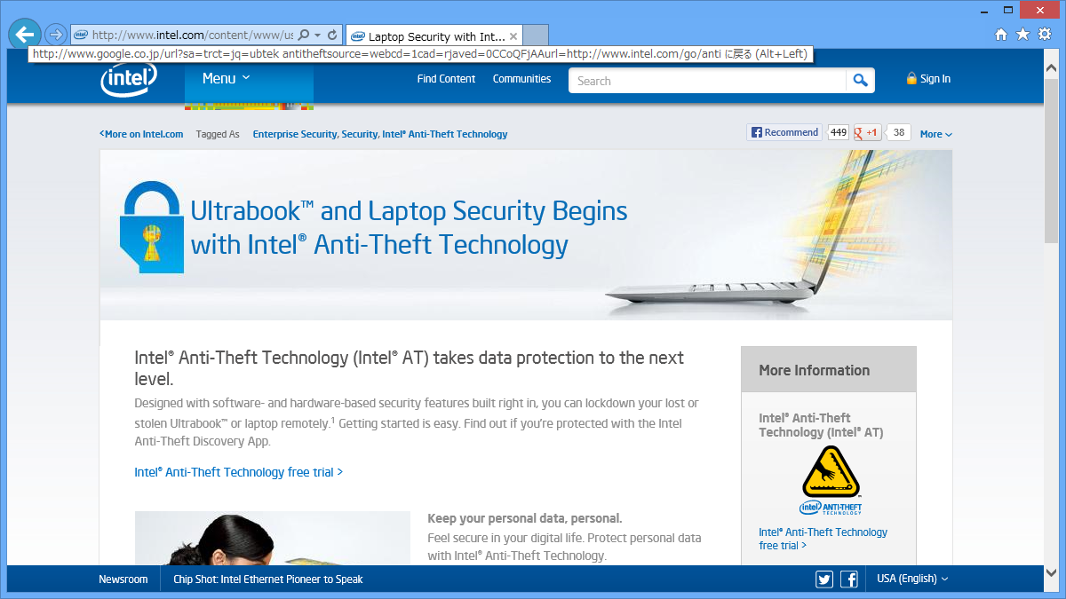Open the address bar search dropdown arrow

click(317, 35)
